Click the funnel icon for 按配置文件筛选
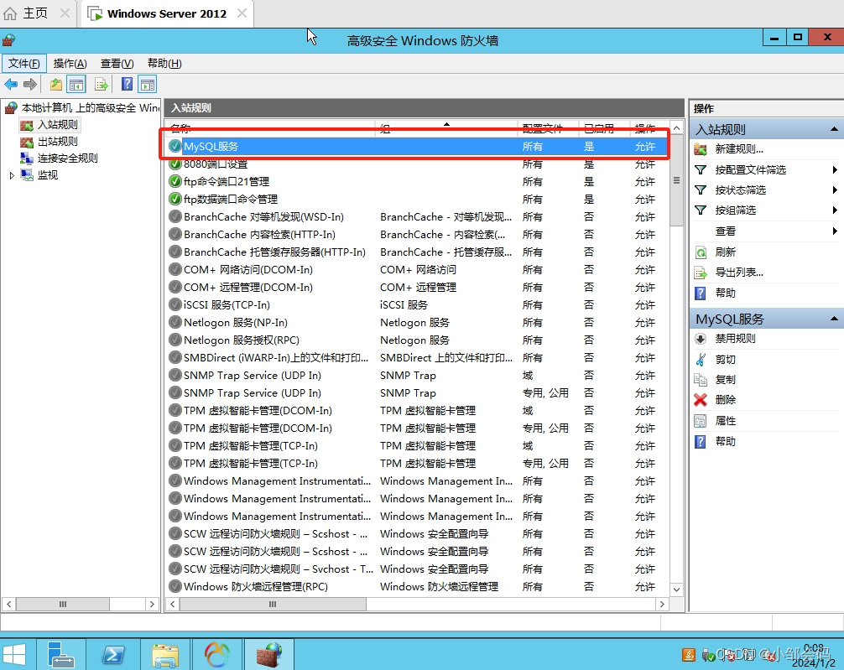844x670 pixels. point(701,170)
